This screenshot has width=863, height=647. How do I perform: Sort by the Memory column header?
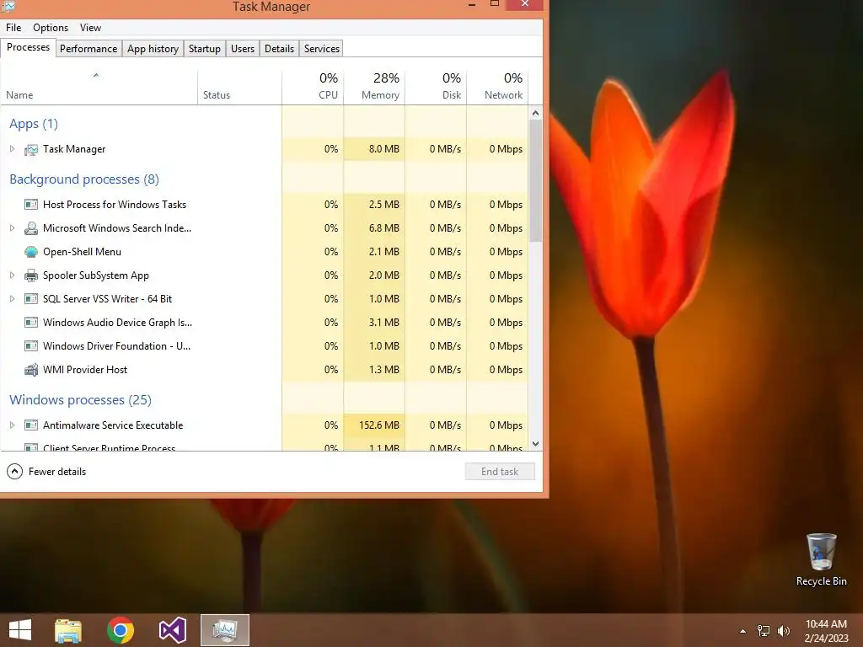coord(374,88)
